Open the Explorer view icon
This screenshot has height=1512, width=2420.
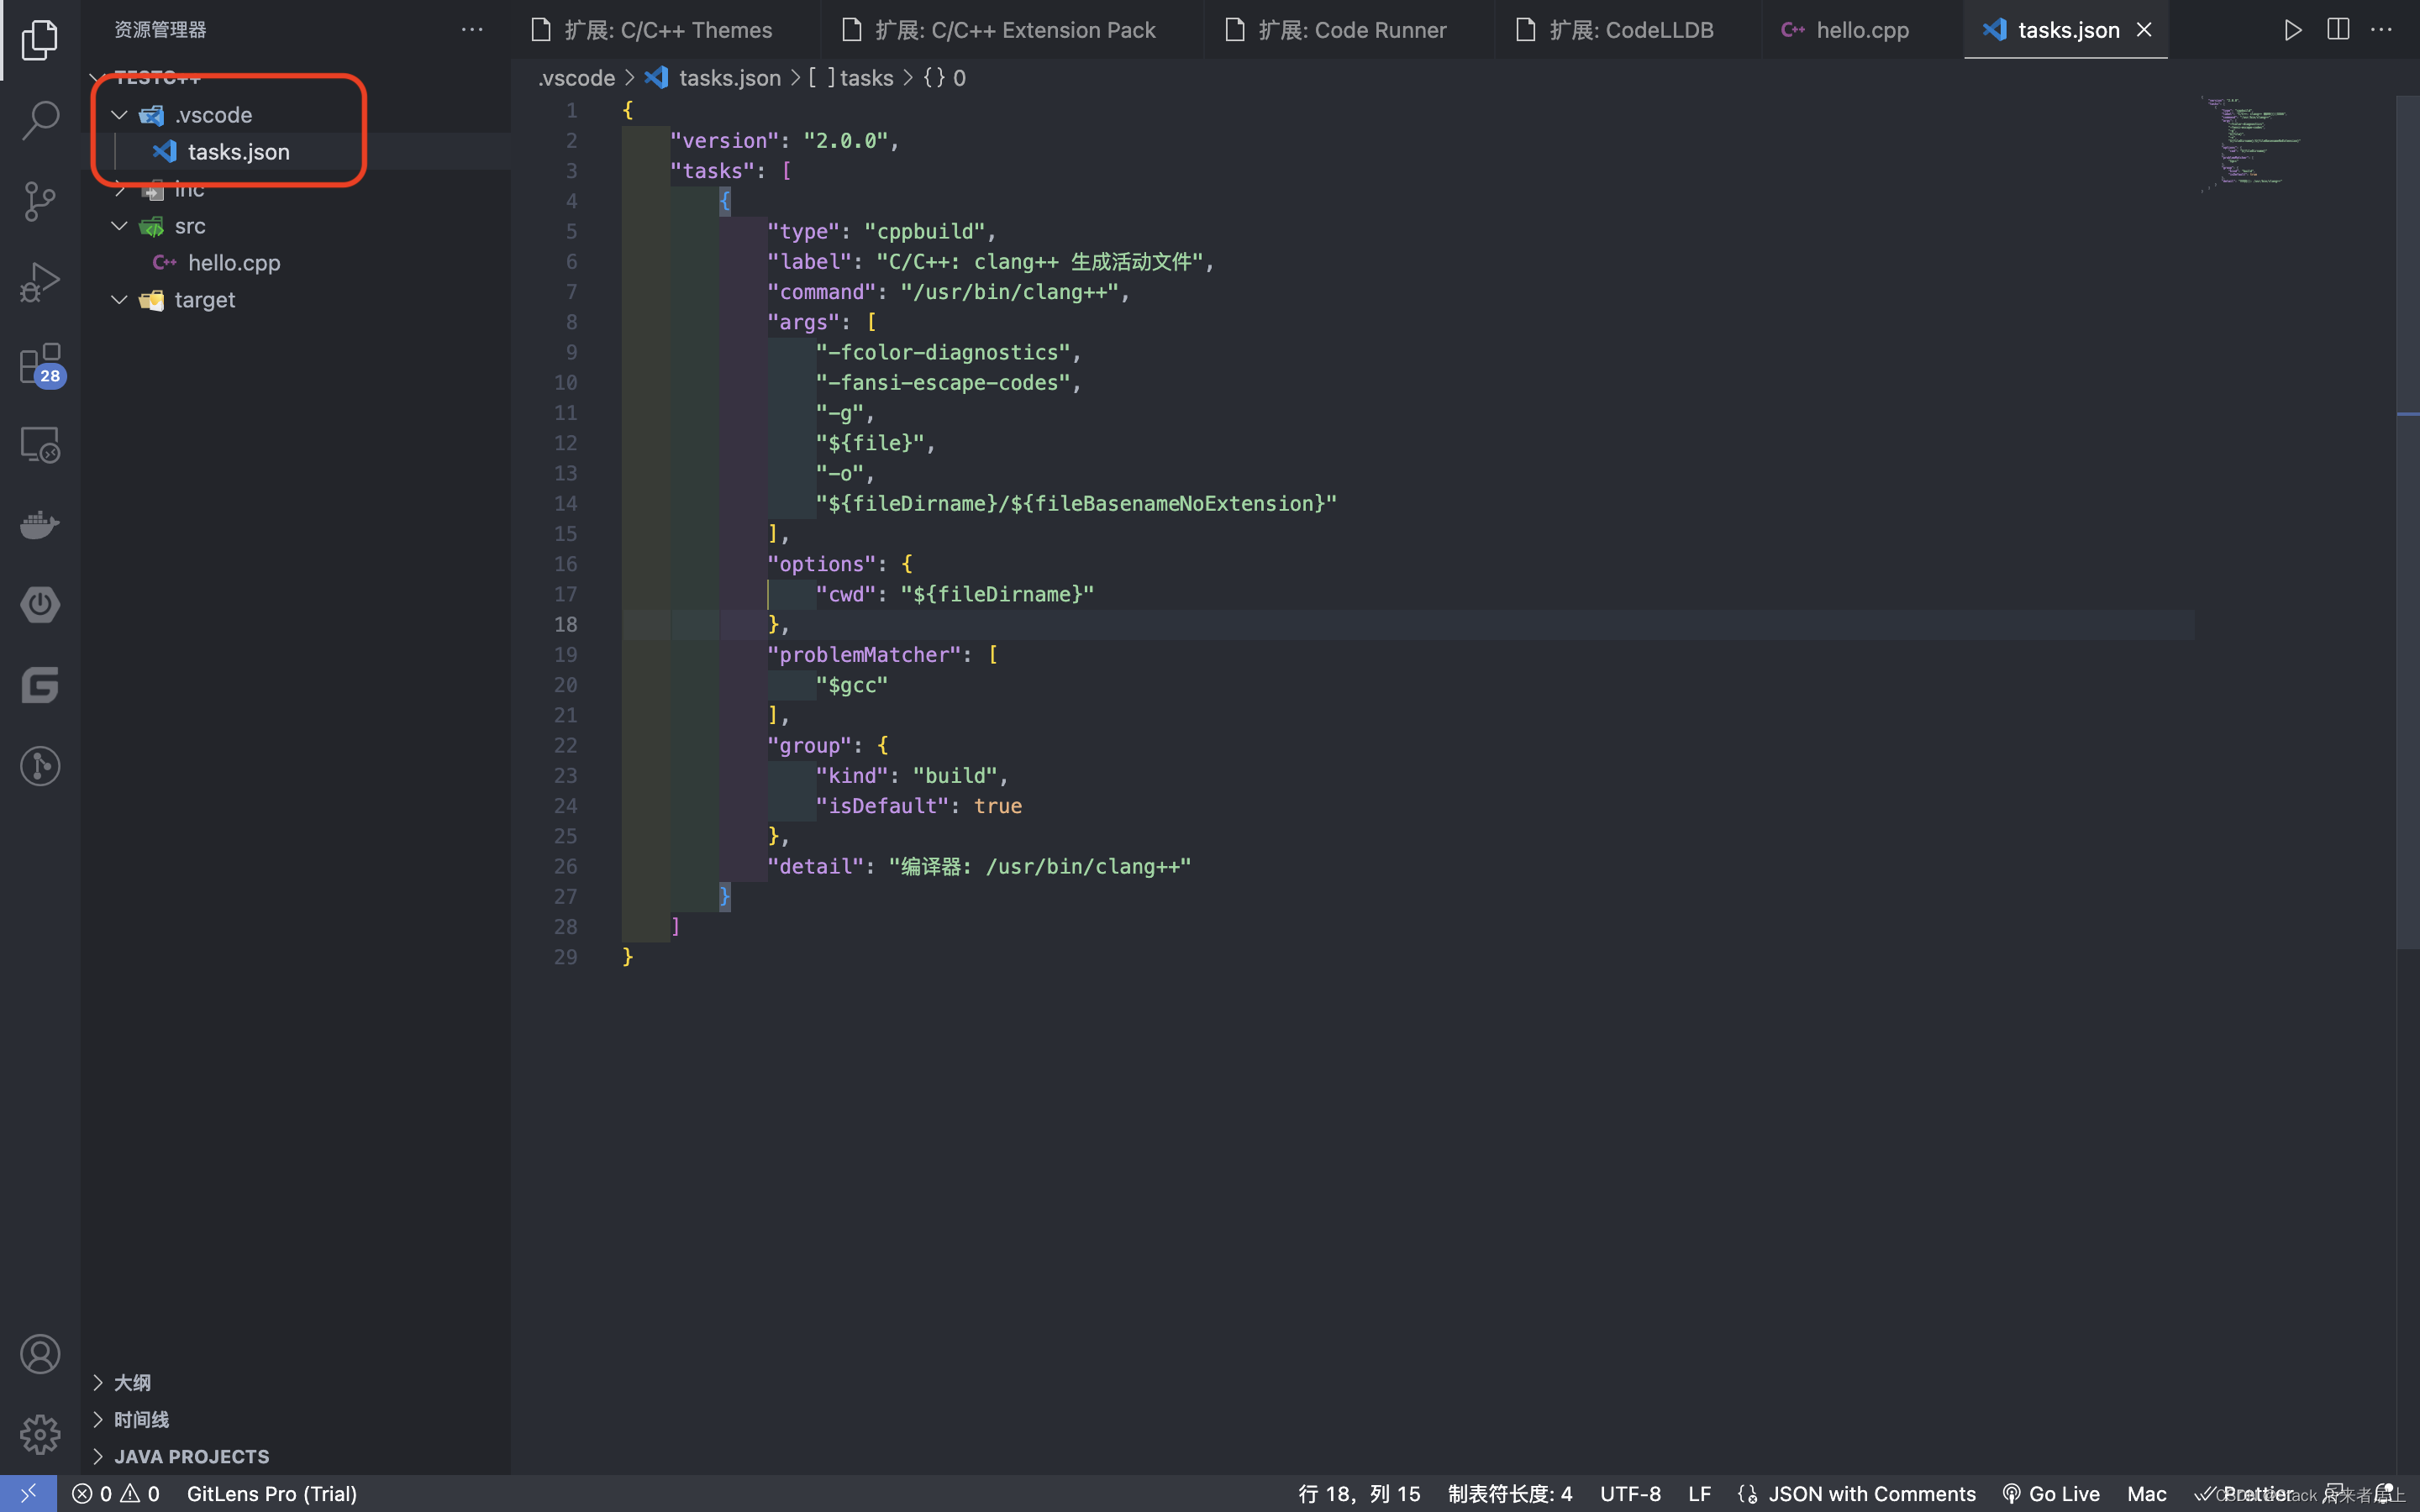[40, 40]
